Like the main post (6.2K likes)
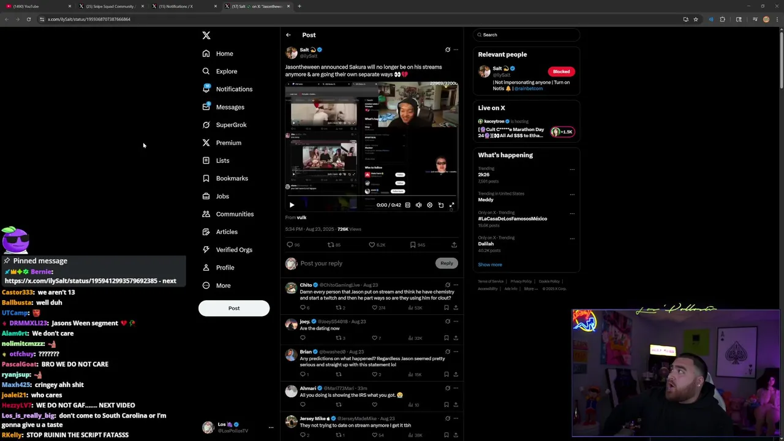 (x=377, y=245)
